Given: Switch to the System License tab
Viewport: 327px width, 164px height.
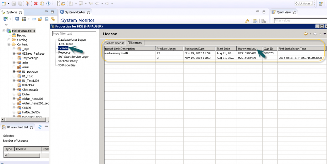Looking at the screenshot, I should tap(114, 43).
